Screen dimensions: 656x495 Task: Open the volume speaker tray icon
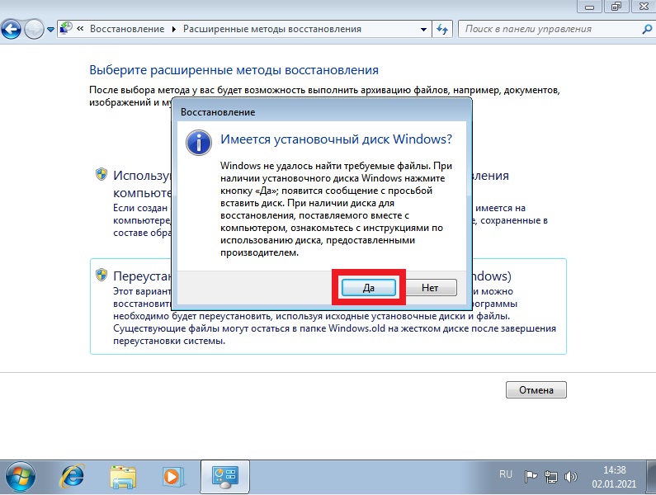(x=570, y=476)
